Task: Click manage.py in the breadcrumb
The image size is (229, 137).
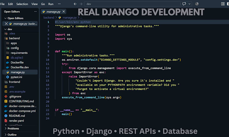Action: click(69, 17)
